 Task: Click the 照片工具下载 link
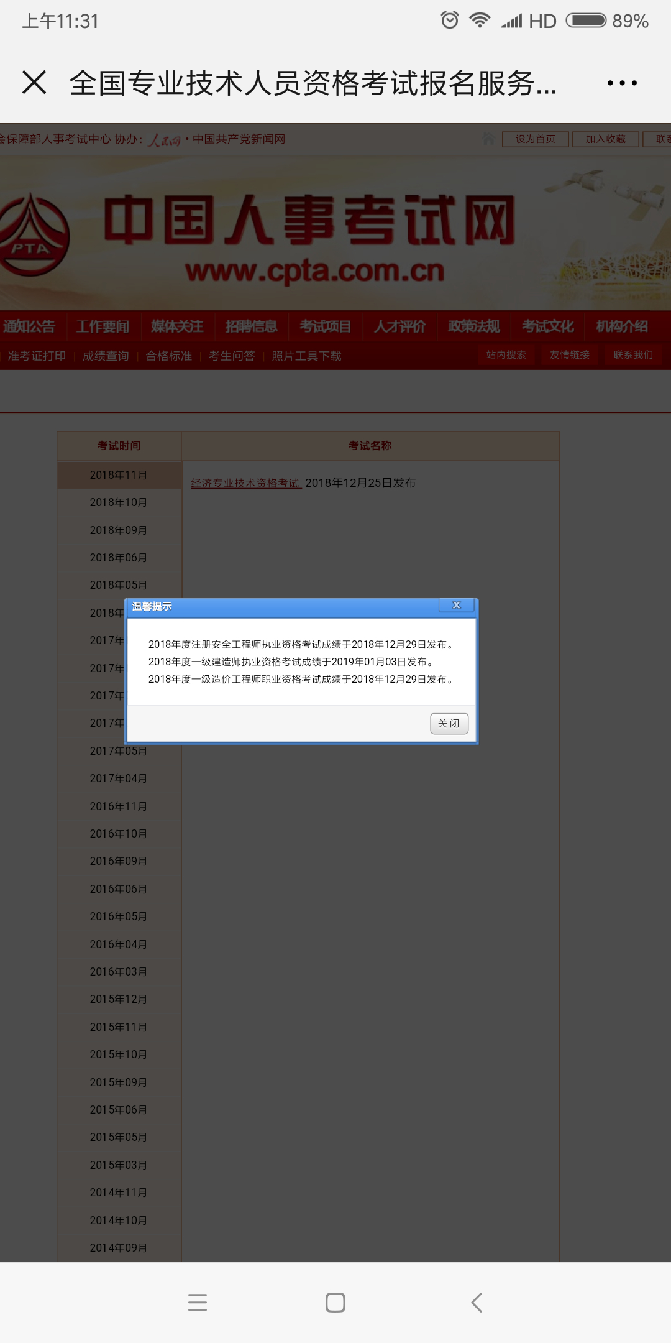coord(306,356)
